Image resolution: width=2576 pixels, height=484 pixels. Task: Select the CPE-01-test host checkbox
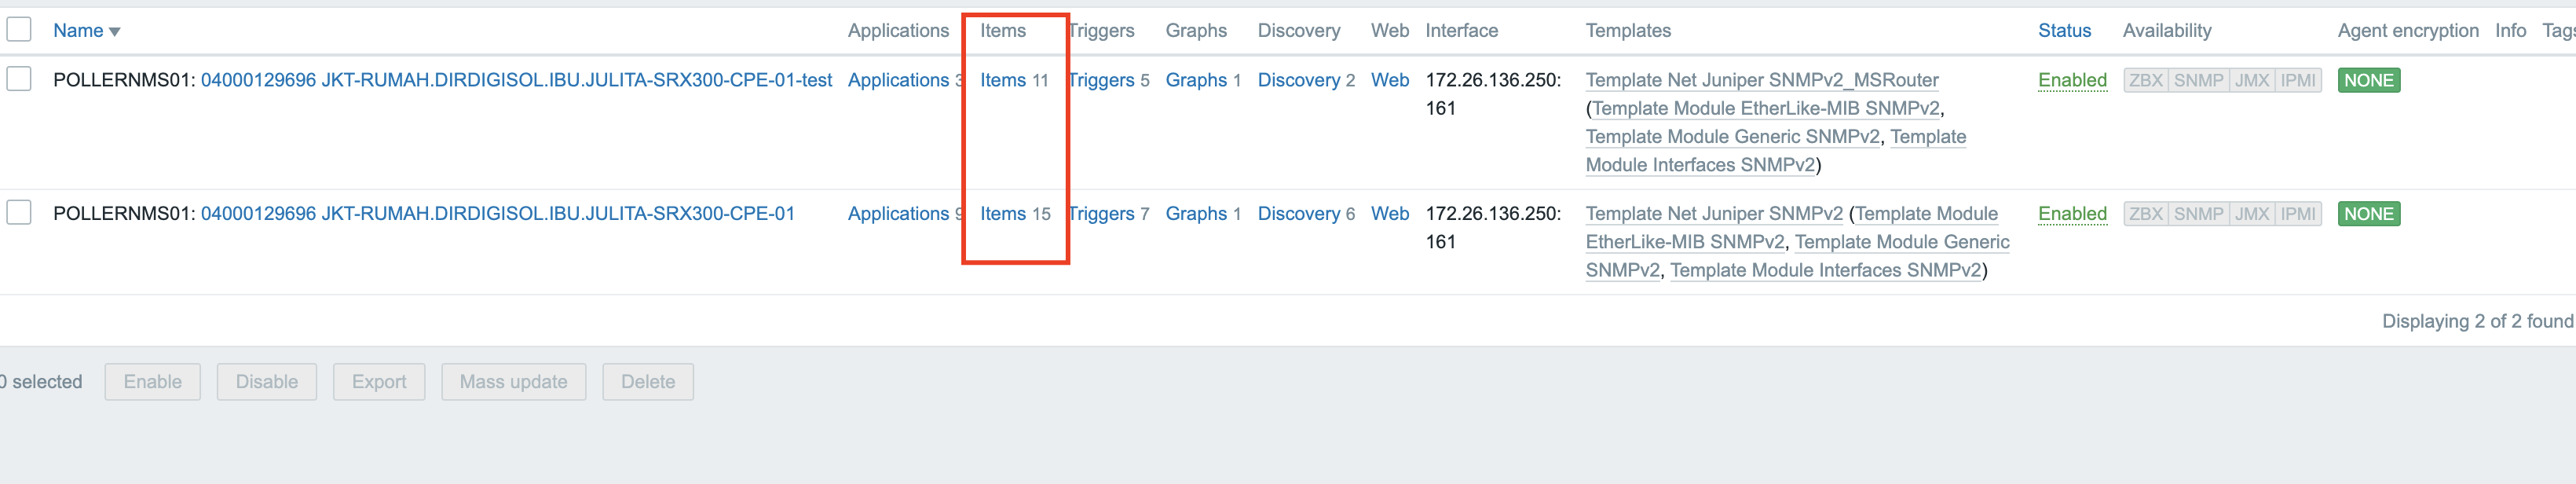tap(19, 78)
